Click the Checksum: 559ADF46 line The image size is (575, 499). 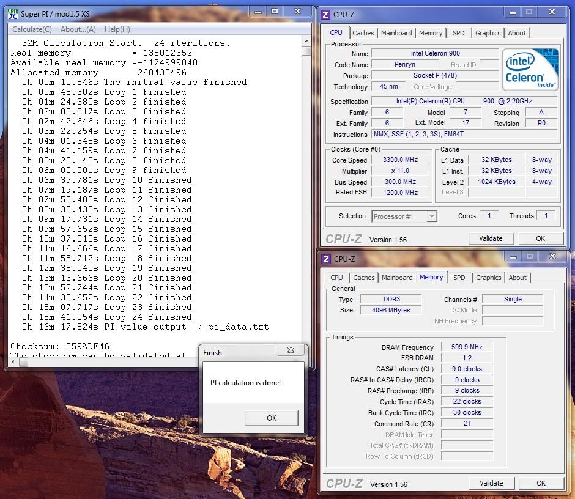coord(60,346)
